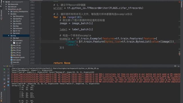The image size is (183, 103).
Task: Open tree.dot file
Action: [15, 62]
